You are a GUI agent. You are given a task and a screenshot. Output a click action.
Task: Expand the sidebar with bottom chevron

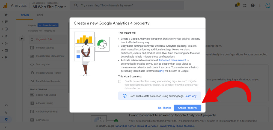point(6,127)
